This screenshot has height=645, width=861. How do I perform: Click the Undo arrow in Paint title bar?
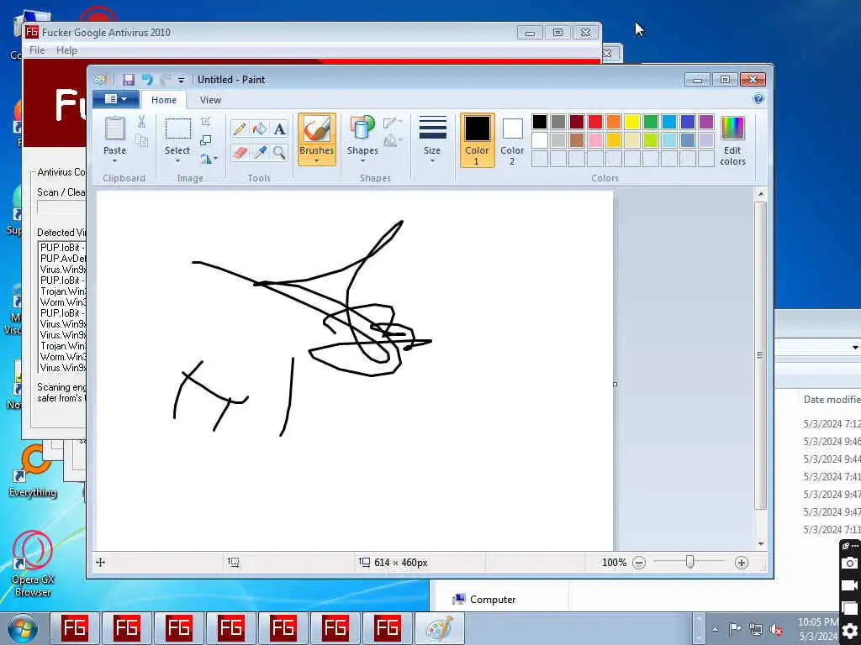coord(147,80)
